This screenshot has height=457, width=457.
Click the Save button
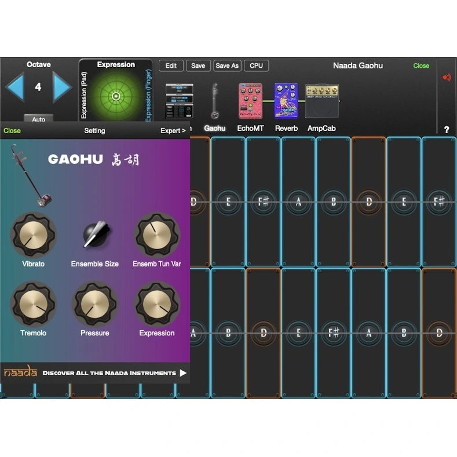tap(198, 65)
